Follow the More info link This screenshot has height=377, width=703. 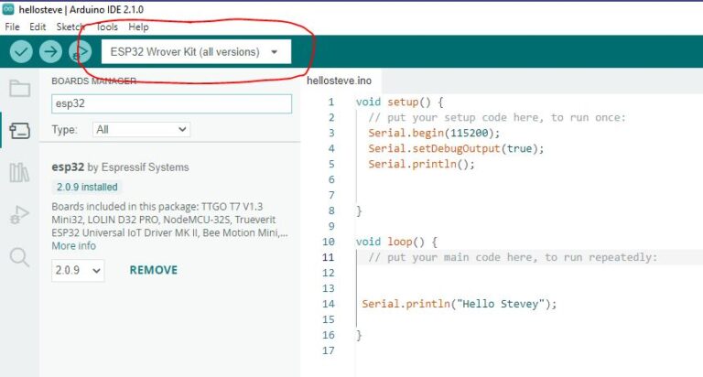tap(73, 246)
